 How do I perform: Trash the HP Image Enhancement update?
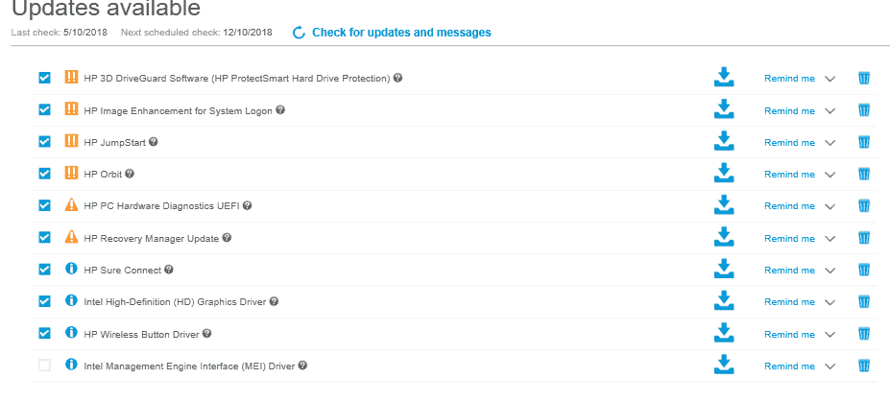pos(864,110)
